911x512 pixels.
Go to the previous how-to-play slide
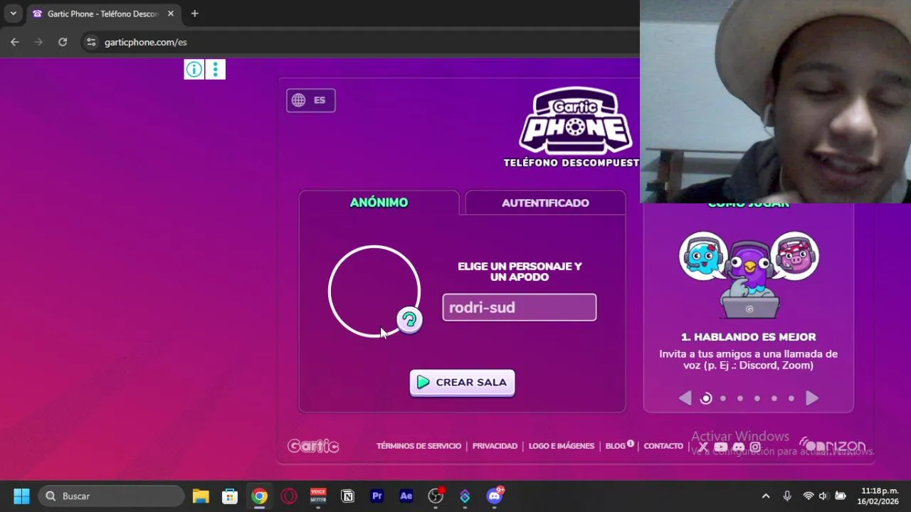685,398
